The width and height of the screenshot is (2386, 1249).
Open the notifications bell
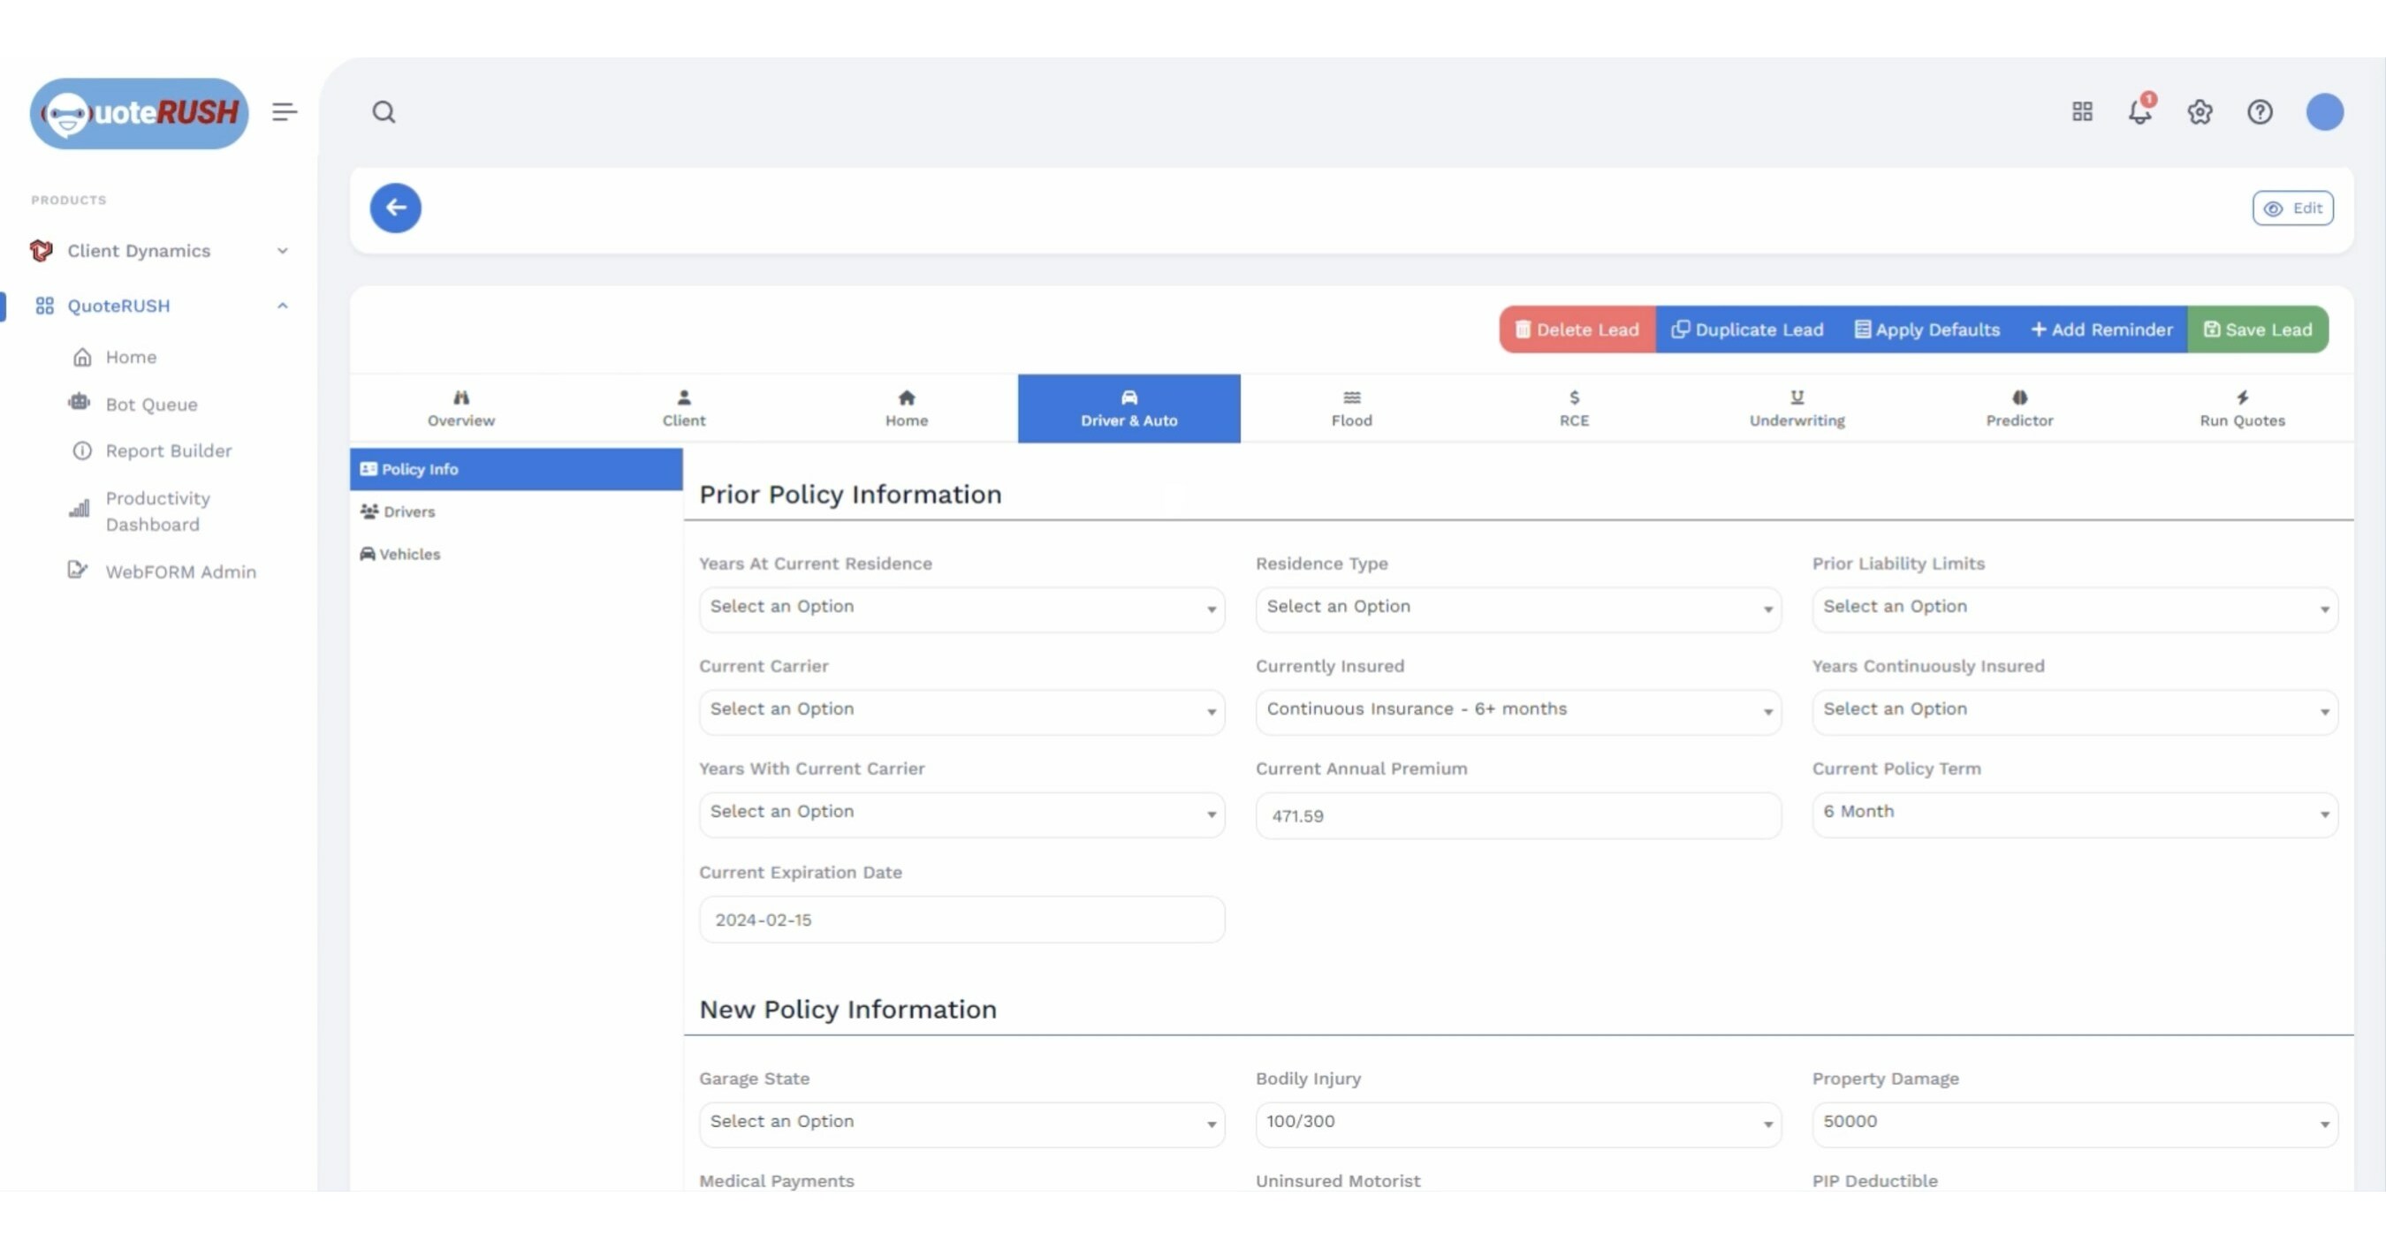coord(2139,112)
